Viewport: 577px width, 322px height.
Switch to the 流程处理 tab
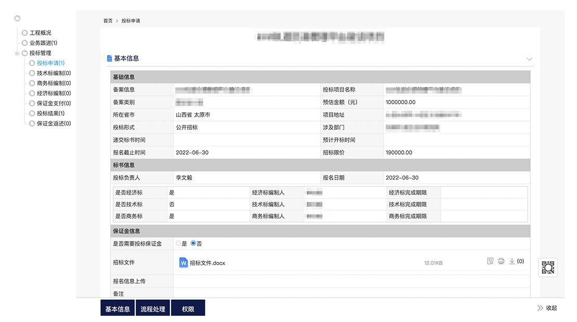click(153, 309)
